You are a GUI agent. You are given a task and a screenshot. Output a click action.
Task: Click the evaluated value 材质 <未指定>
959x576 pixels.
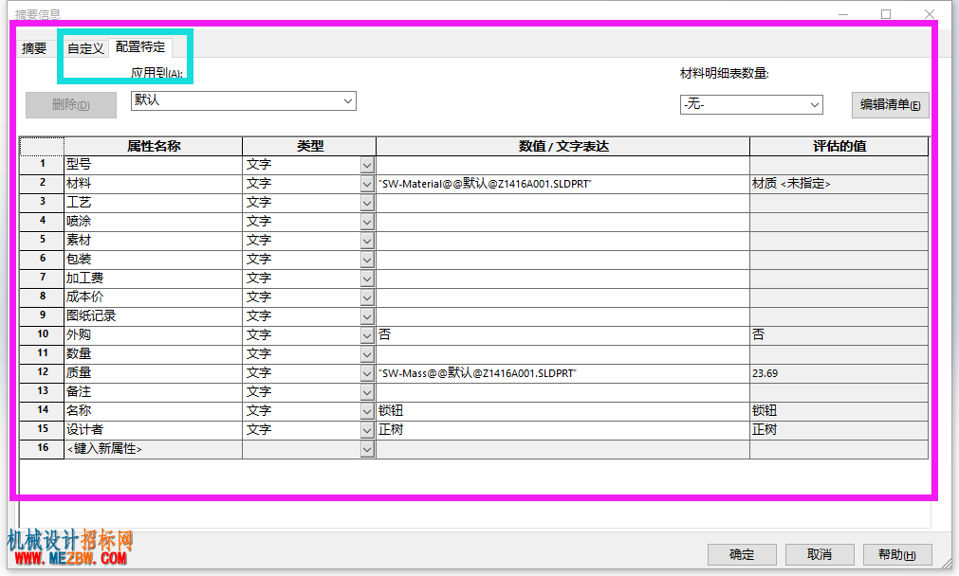tap(839, 184)
